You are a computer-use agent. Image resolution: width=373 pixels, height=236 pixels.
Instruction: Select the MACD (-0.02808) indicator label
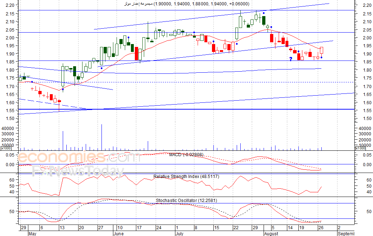[186, 155]
